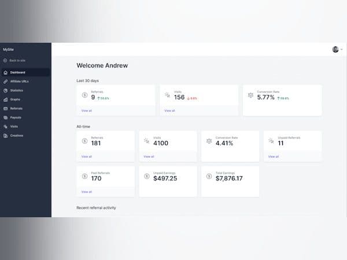Click the Visits cursor icon in sidebar

click(6, 127)
